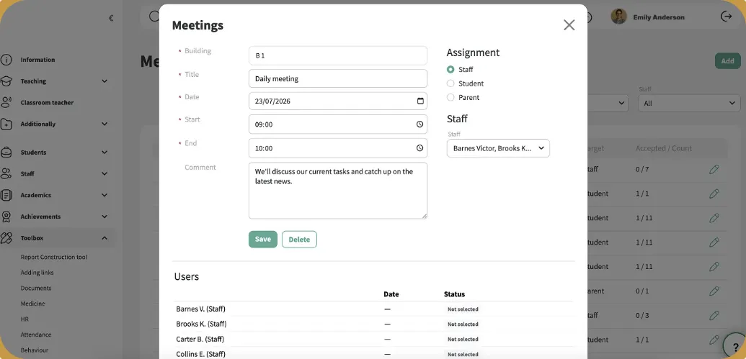The image size is (746, 359).
Task: Expand the Additionally menu chevron
Action: point(105,124)
